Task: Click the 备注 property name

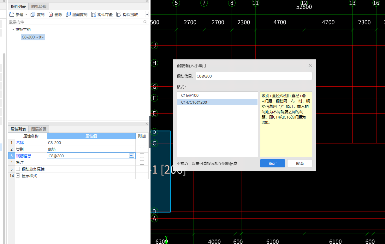Action: [20, 162]
